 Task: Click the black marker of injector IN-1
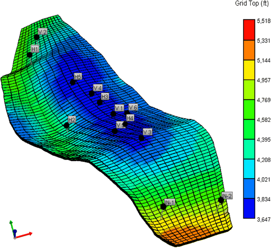(x=163, y=207)
